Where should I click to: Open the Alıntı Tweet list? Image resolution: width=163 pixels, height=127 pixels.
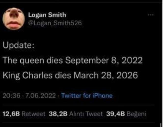tap(86, 114)
